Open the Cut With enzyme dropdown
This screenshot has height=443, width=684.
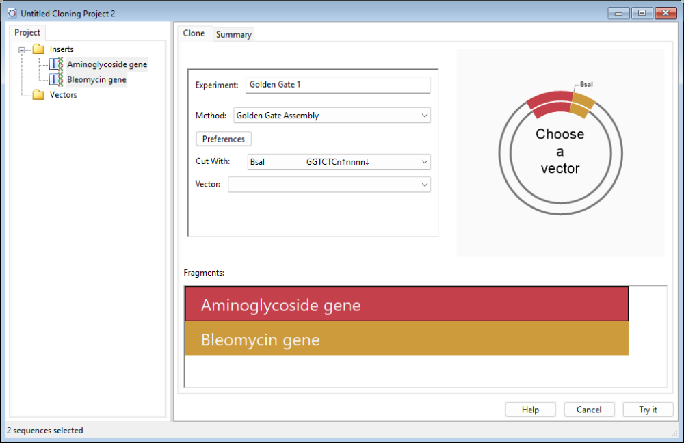pos(339,162)
